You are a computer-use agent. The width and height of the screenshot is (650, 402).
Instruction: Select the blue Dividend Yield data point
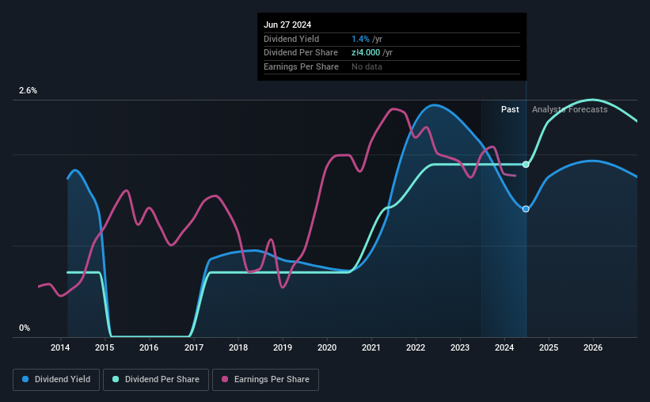(x=526, y=209)
